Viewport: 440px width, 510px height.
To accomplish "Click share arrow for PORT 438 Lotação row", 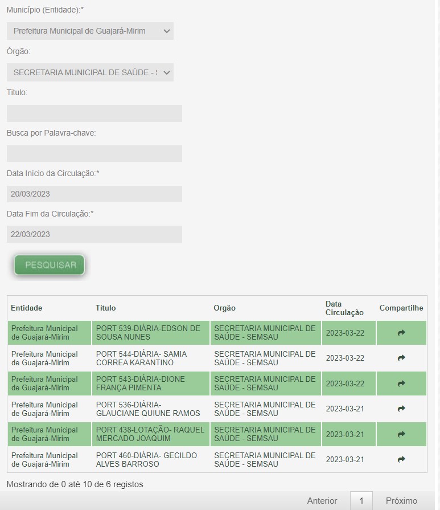I will pyautogui.click(x=401, y=434).
